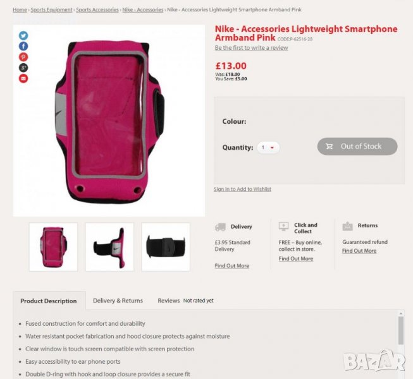
Task: Pin product with Pinterest icon
Action: (x=23, y=57)
